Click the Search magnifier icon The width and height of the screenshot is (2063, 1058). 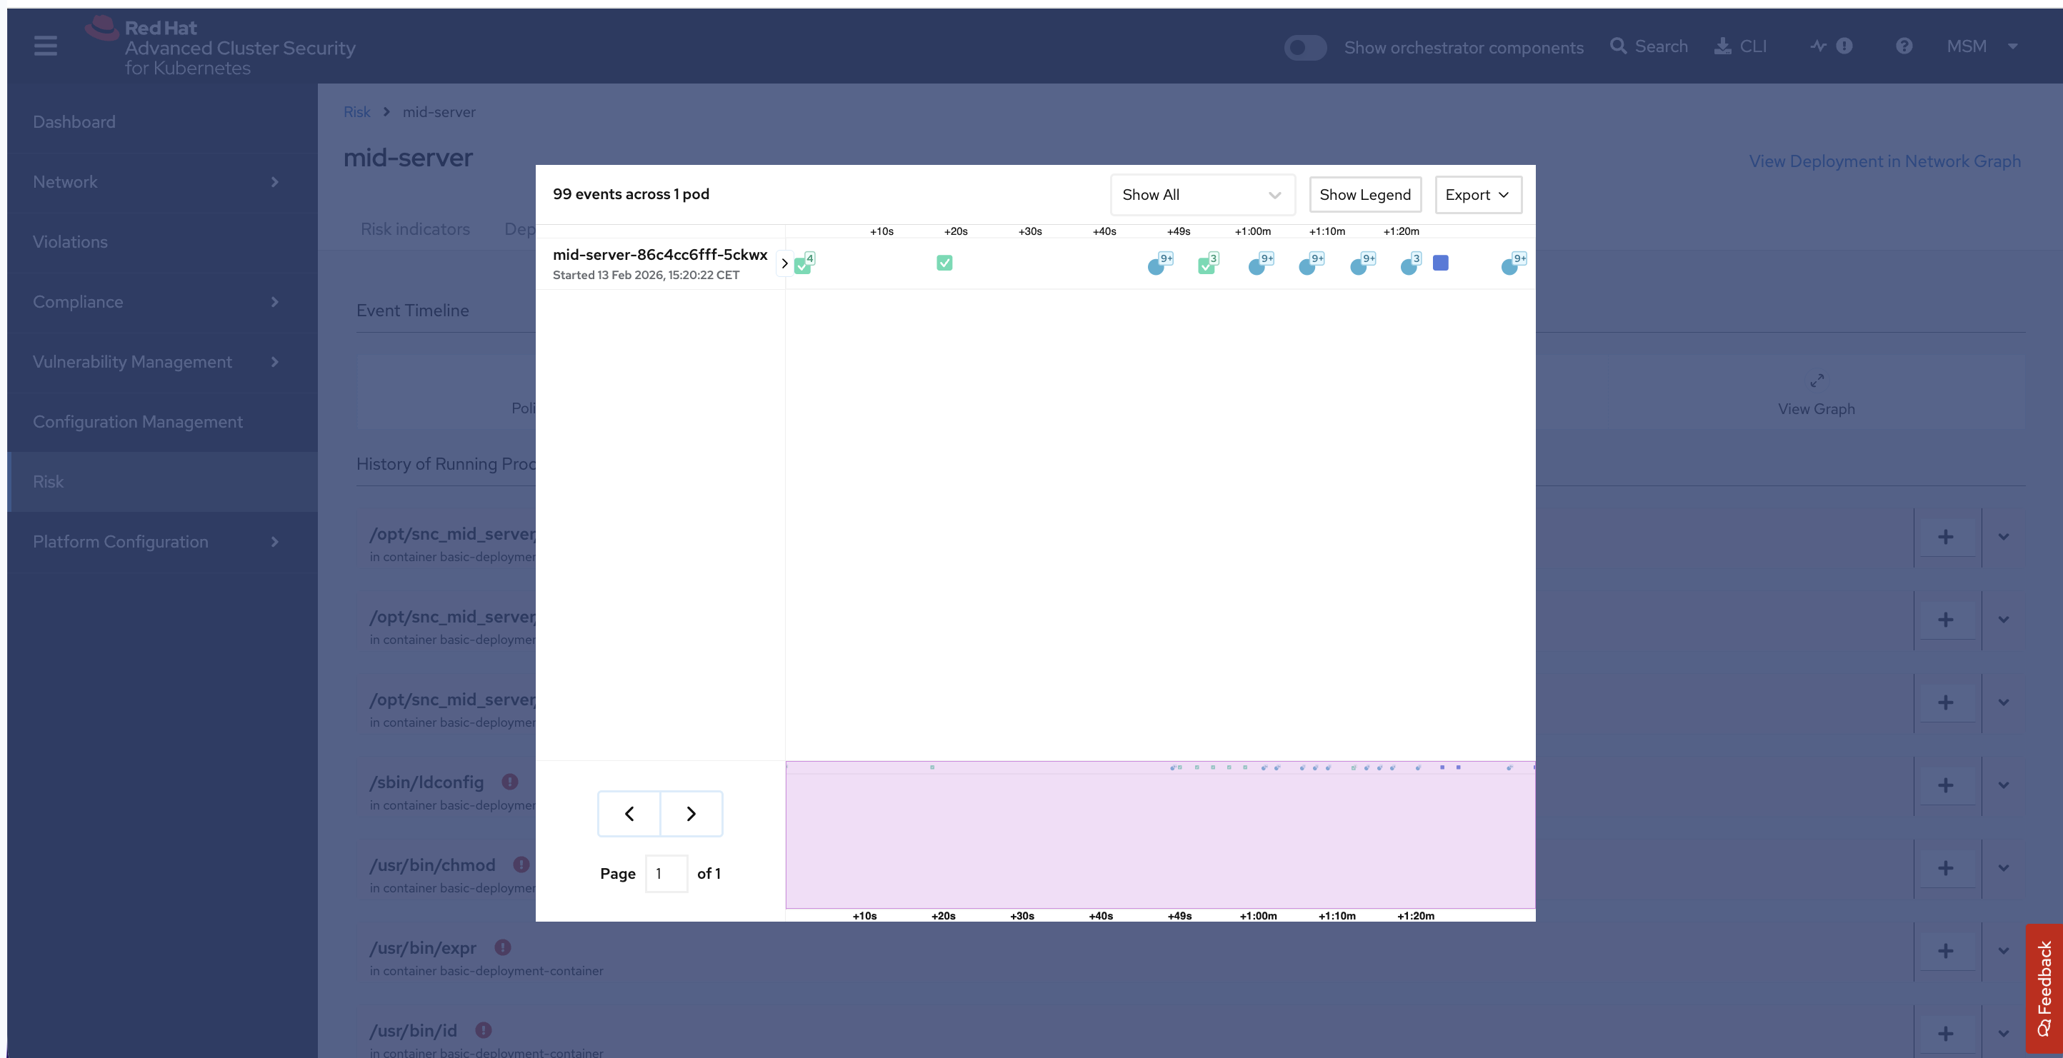(1619, 46)
